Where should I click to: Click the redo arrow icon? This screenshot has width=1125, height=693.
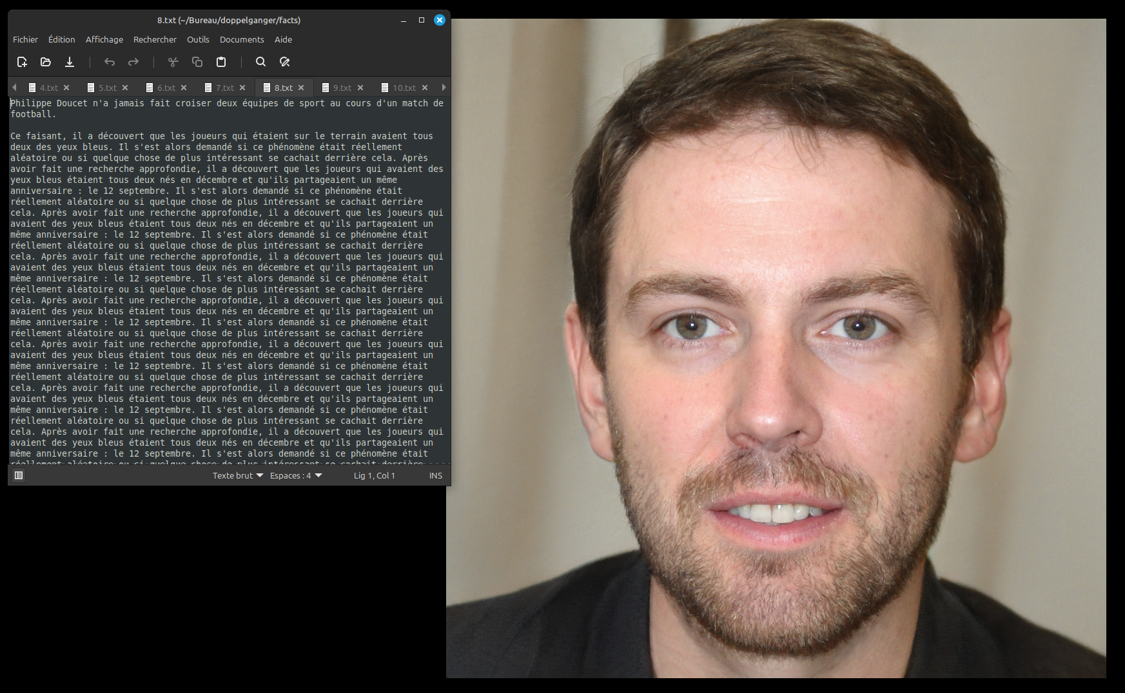[133, 62]
